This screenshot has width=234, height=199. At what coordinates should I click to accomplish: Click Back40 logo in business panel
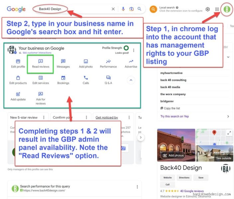(12, 50)
